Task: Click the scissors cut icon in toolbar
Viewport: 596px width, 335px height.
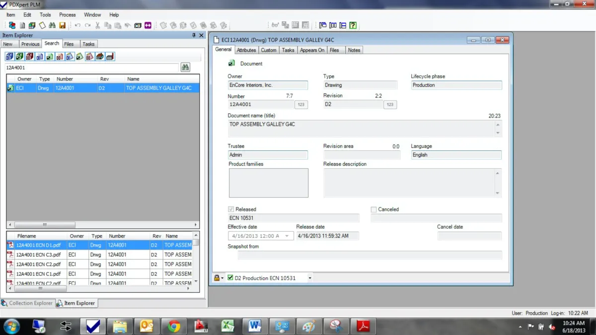Action: (98, 25)
